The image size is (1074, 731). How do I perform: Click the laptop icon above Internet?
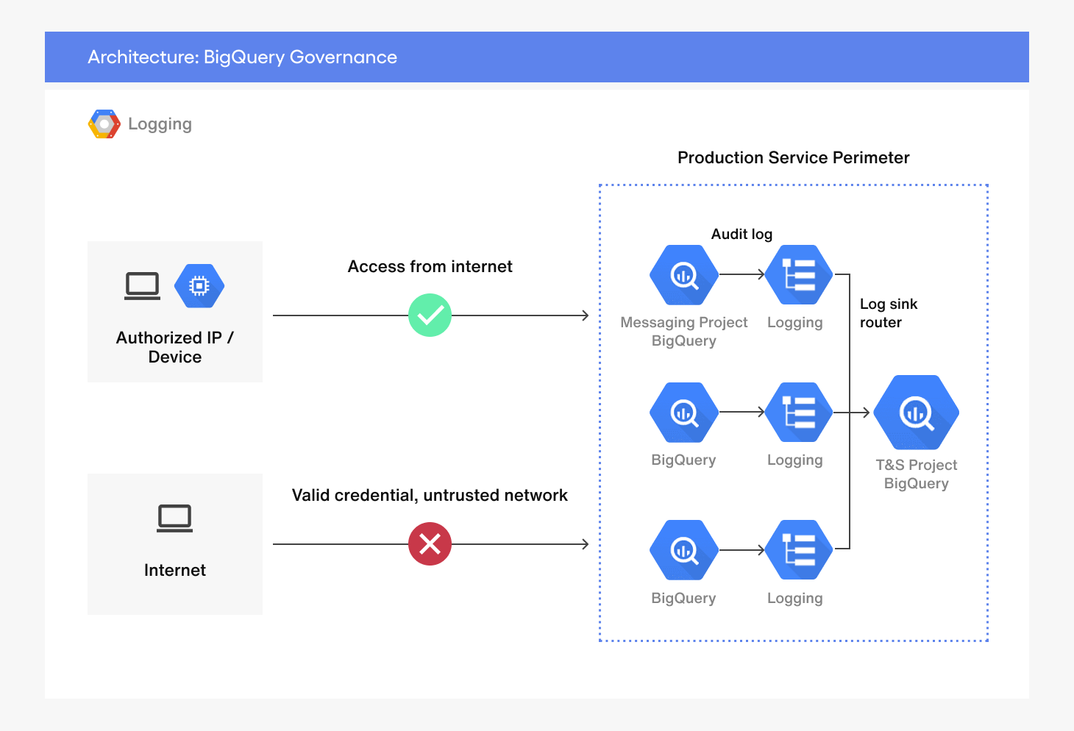[175, 518]
